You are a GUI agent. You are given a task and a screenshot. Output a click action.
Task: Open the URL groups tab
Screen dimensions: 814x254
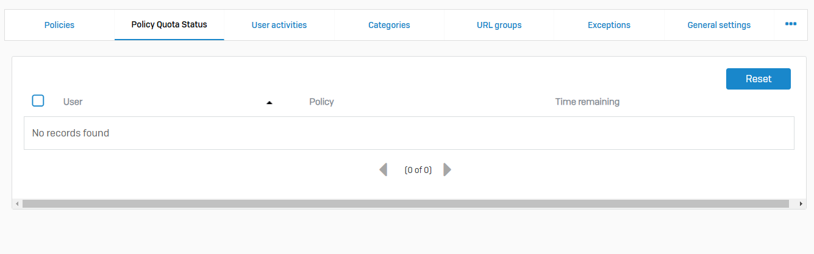click(499, 25)
